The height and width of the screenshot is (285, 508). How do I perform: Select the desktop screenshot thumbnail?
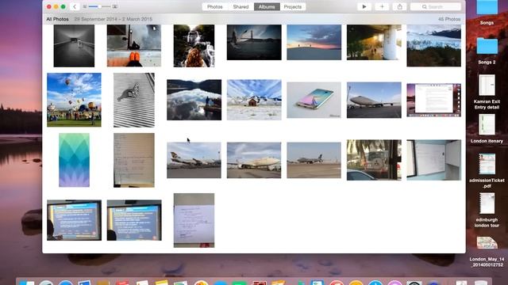click(434, 100)
